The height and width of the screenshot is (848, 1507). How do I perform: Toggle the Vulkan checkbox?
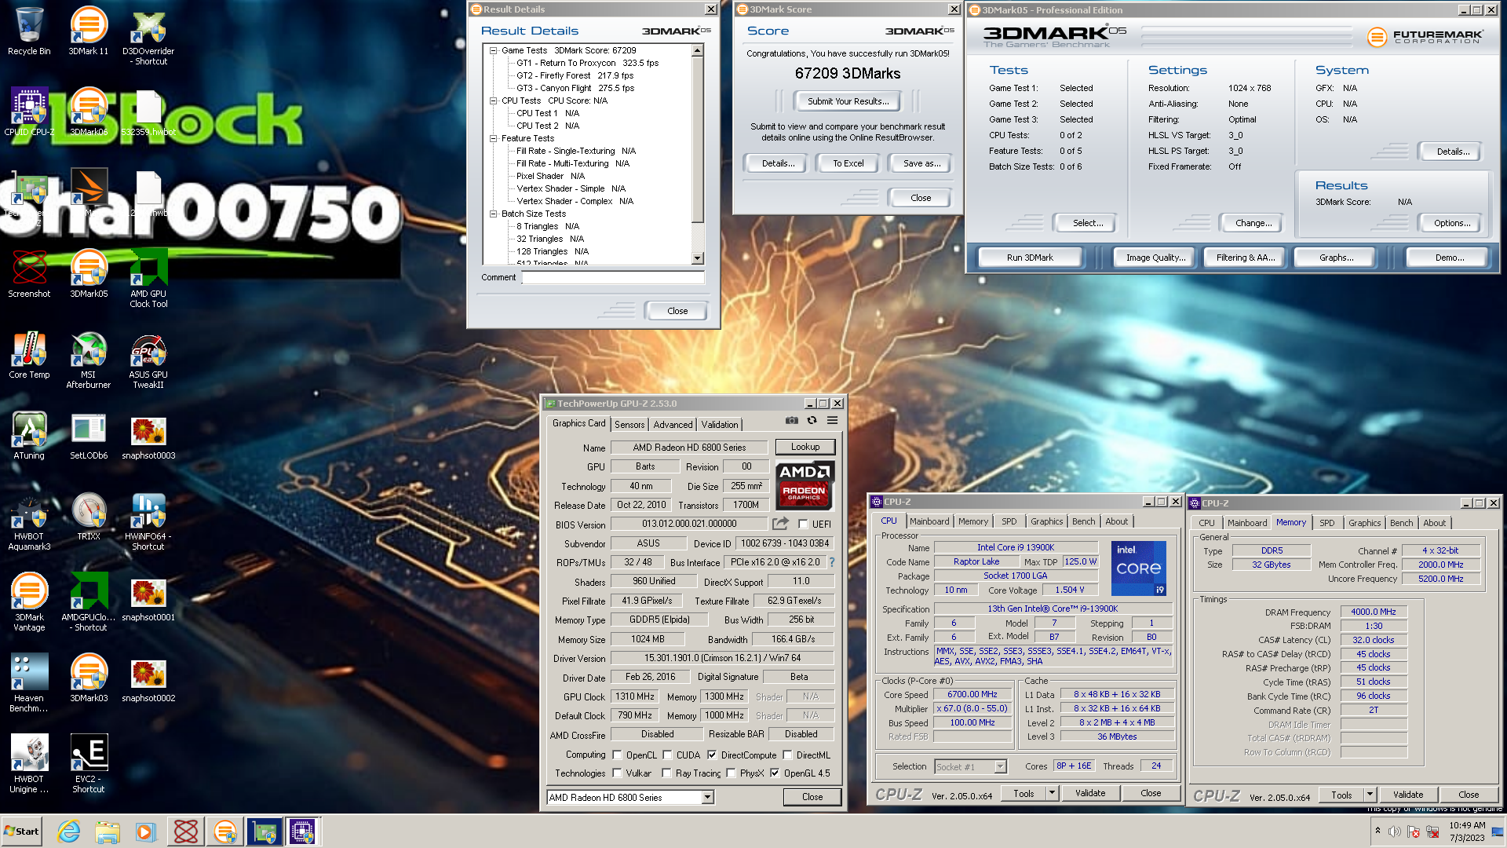617,773
